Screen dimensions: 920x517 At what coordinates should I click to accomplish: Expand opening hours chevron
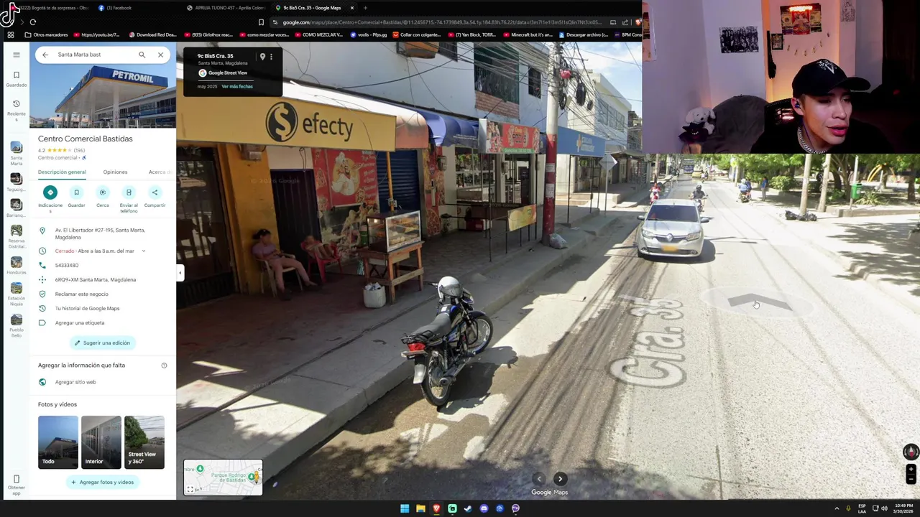point(143,251)
